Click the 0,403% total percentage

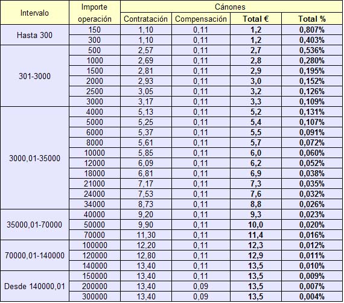coord(312,40)
